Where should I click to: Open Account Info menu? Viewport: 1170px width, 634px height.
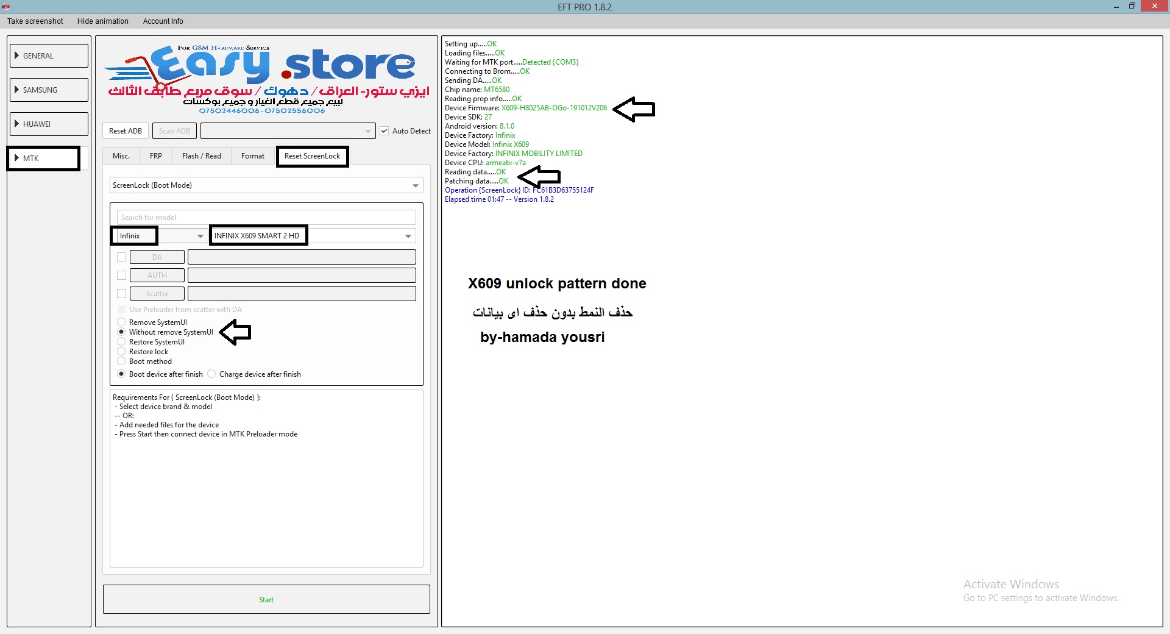pos(163,21)
